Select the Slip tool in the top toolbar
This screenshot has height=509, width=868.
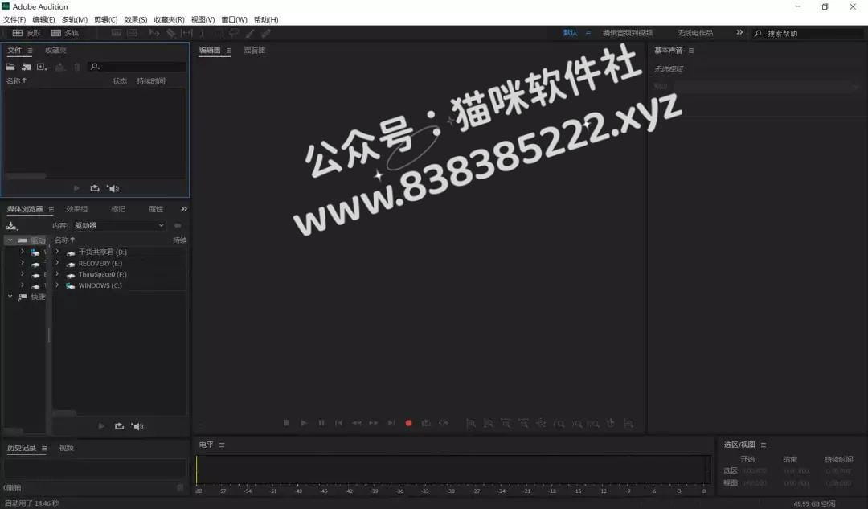coord(186,33)
